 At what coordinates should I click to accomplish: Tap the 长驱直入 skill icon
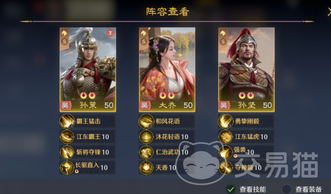click(67, 167)
